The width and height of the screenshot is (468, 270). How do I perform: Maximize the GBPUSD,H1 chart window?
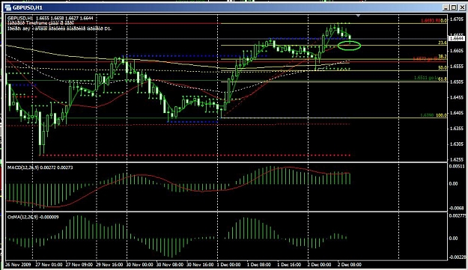(x=454, y=7)
